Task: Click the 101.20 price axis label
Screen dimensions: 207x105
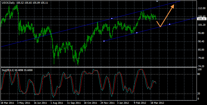Action: 202,25
